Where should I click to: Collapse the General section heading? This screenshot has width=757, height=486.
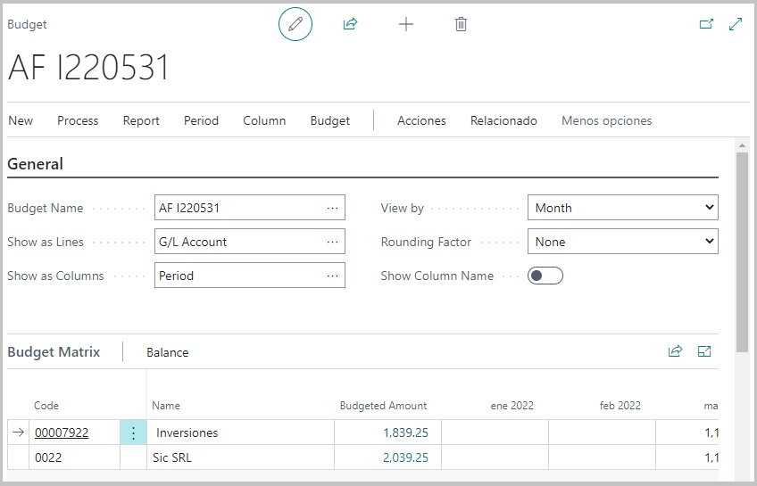[35, 164]
